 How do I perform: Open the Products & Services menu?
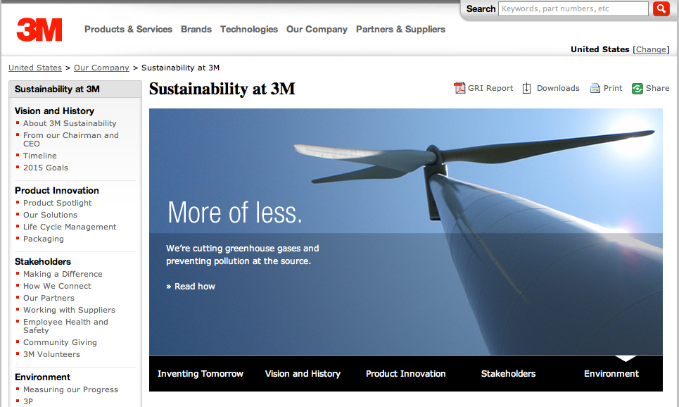pyautogui.click(x=128, y=30)
